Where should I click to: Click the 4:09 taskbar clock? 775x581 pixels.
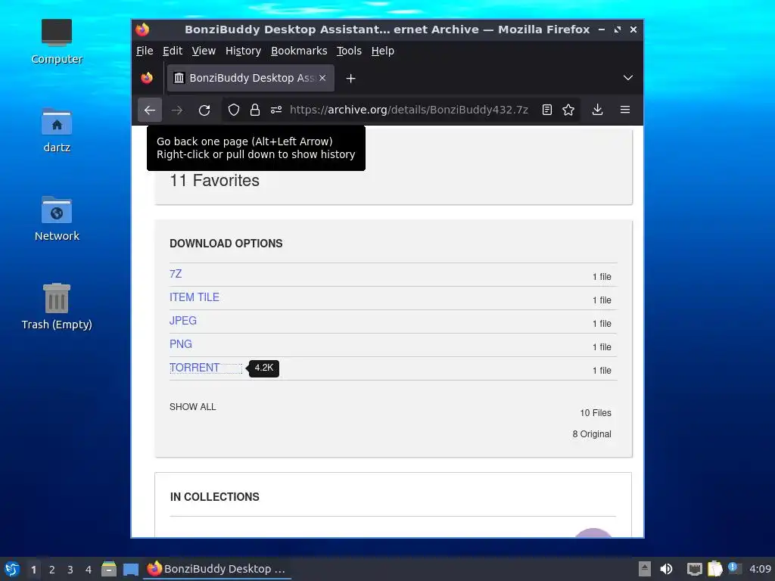tap(760, 569)
